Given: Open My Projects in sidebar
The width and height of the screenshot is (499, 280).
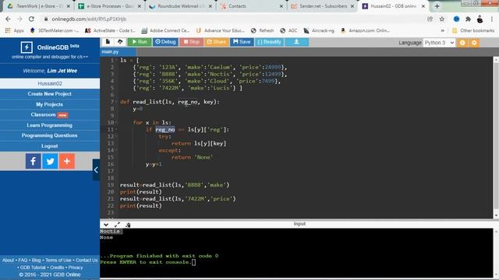Looking at the screenshot, I should (50, 104).
